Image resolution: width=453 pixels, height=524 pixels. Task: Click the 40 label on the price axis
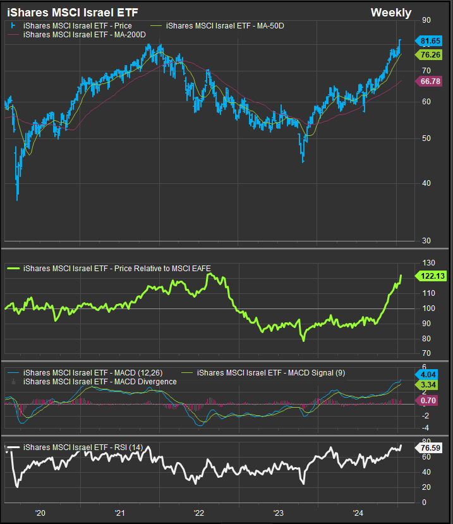(x=426, y=183)
